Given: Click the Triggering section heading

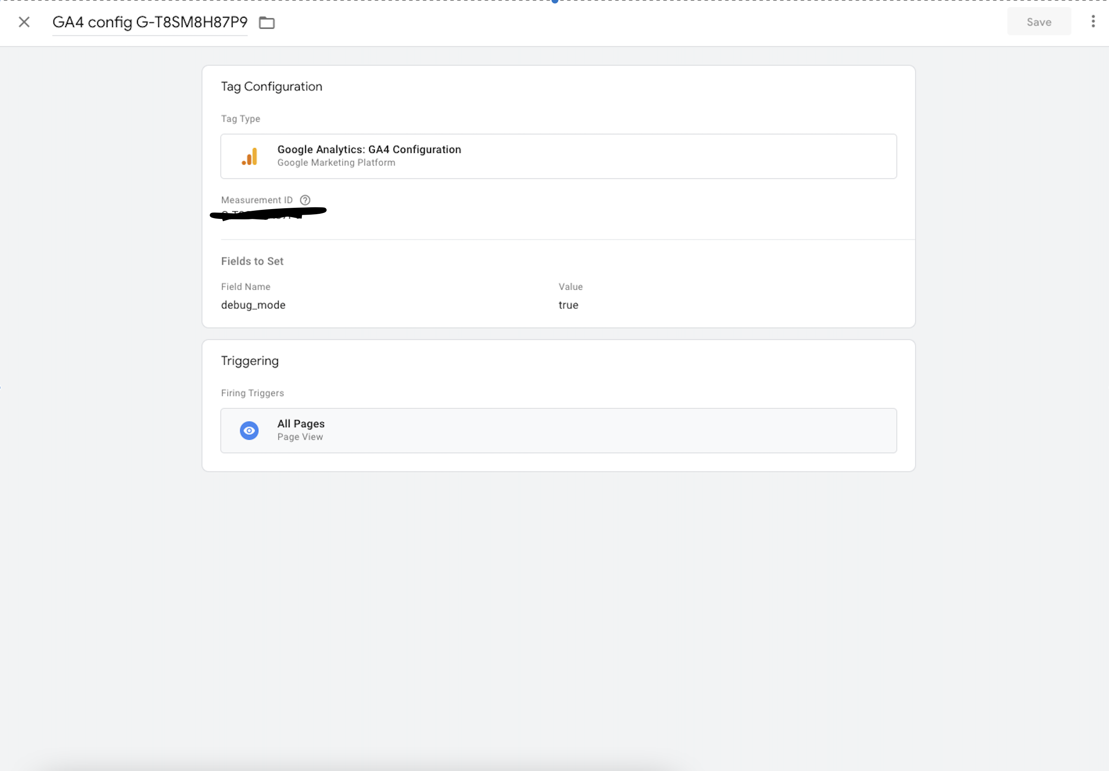Looking at the screenshot, I should point(250,361).
